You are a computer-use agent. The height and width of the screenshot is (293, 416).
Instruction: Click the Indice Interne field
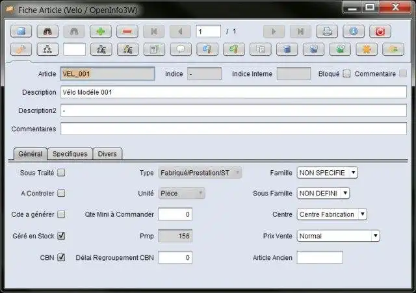(294, 73)
